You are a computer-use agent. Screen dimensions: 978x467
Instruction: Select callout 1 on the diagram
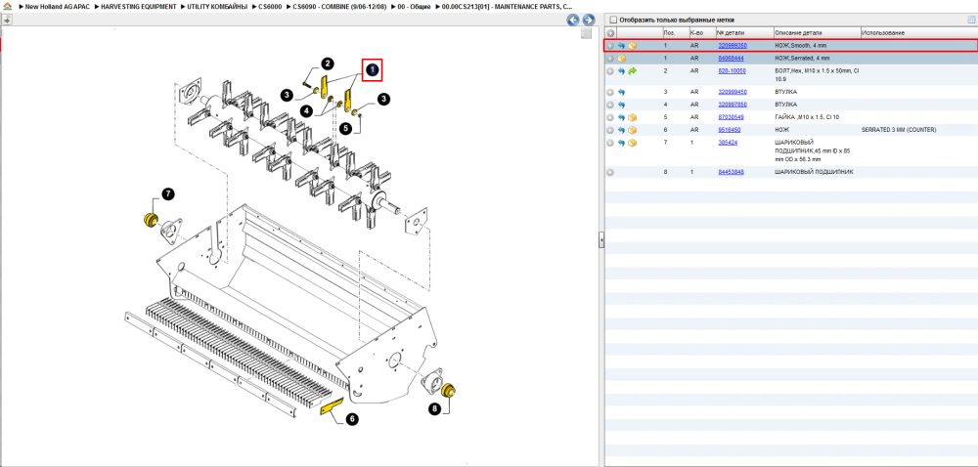(x=373, y=70)
